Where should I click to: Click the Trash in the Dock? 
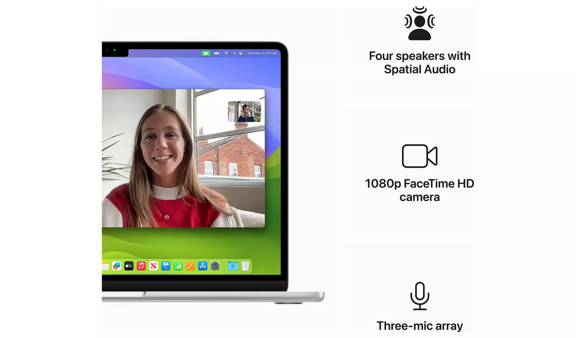tap(245, 266)
